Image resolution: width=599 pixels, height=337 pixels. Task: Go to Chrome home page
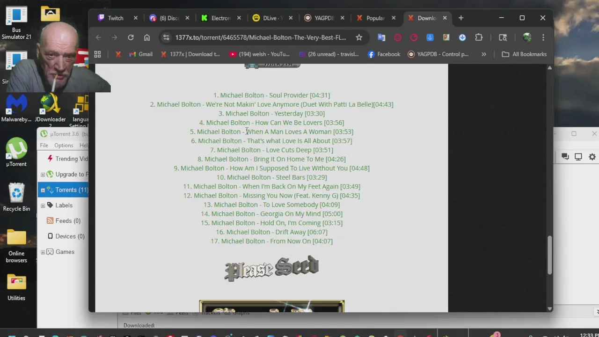tap(147, 37)
